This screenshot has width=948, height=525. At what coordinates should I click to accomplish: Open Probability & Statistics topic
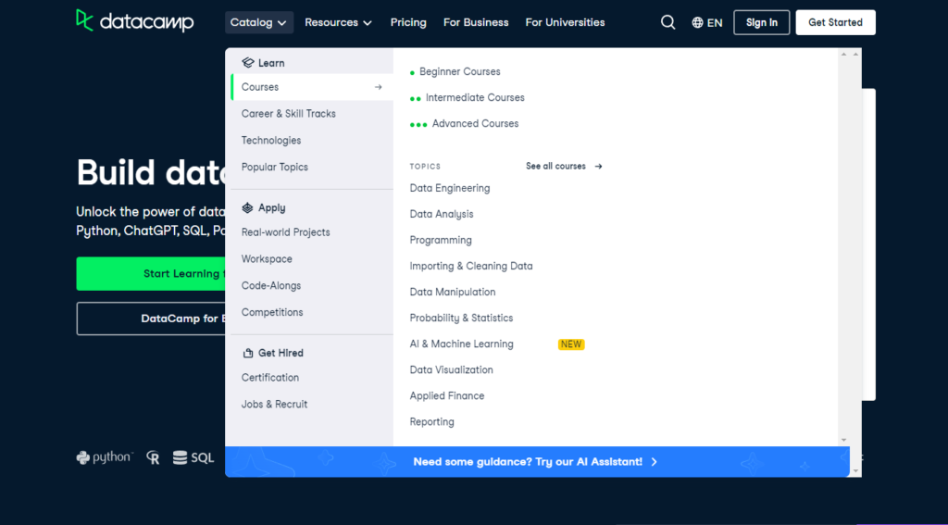461,319
